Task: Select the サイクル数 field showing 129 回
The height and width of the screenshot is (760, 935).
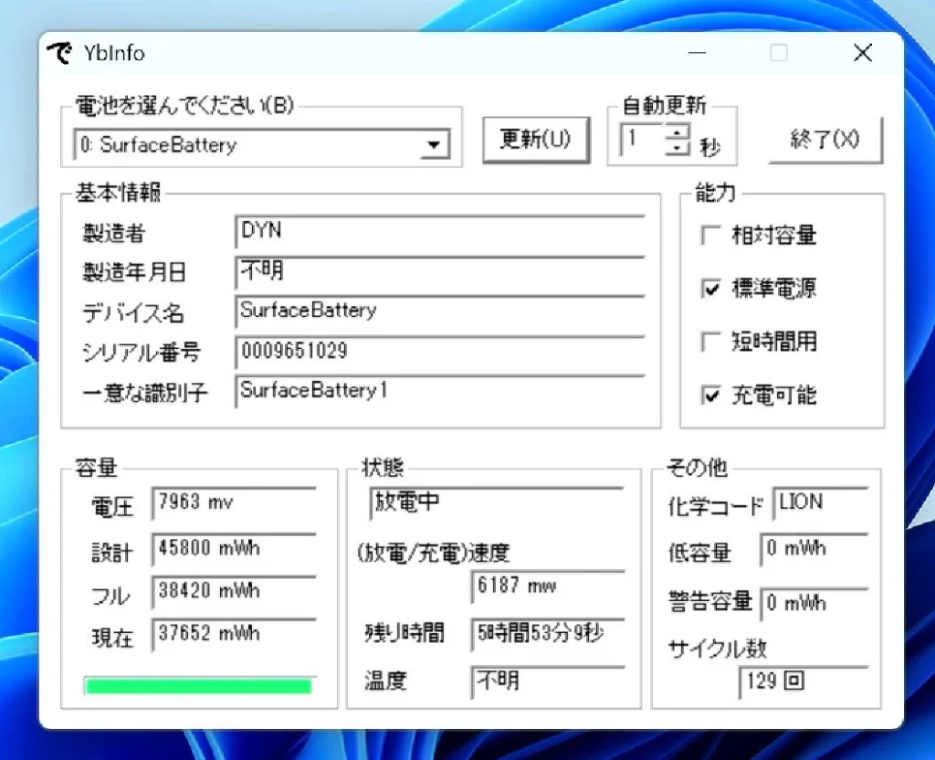Action: coord(802,682)
